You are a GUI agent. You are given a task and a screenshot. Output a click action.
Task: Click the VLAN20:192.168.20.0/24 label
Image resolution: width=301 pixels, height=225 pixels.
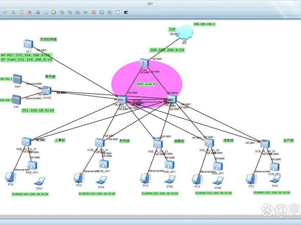click(x=97, y=194)
